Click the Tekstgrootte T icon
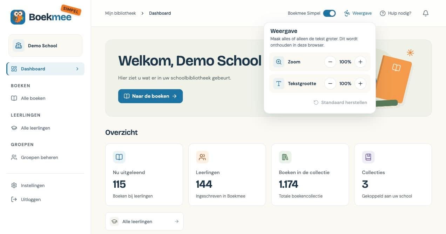Image resolution: width=446 pixels, height=234 pixels. click(279, 83)
